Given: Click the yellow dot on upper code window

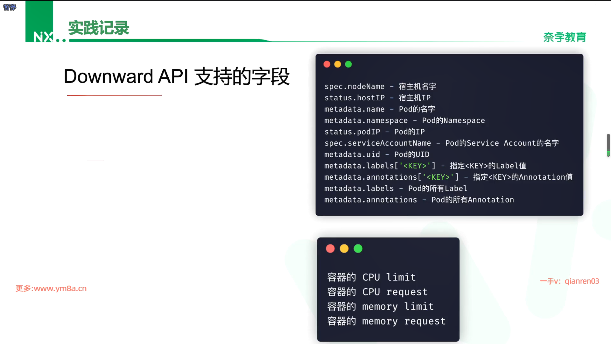Looking at the screenshot, I should point(338,64).
